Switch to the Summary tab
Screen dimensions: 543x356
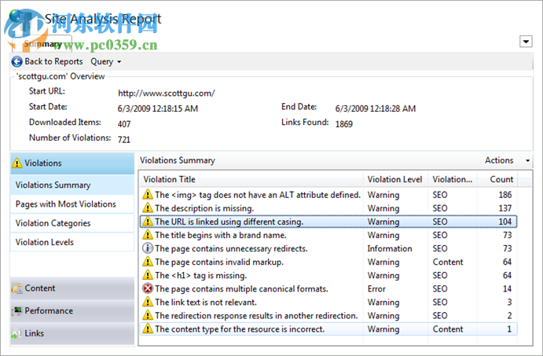coord(42,44)
